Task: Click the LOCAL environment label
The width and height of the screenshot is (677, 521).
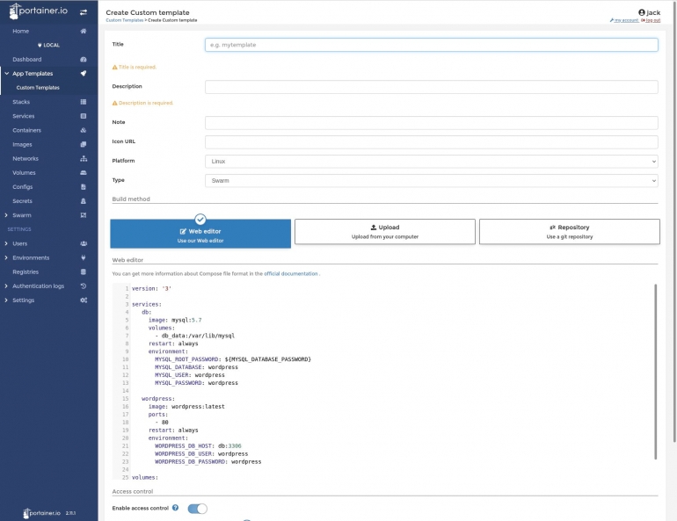Action: point(48,45)
